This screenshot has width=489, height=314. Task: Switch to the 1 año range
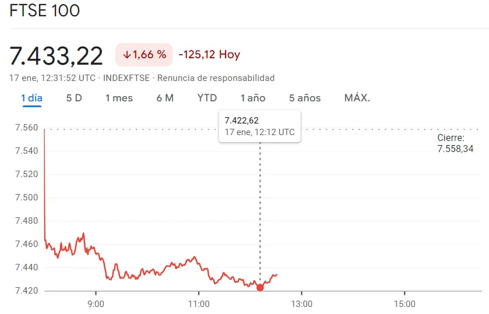[253, 98]
